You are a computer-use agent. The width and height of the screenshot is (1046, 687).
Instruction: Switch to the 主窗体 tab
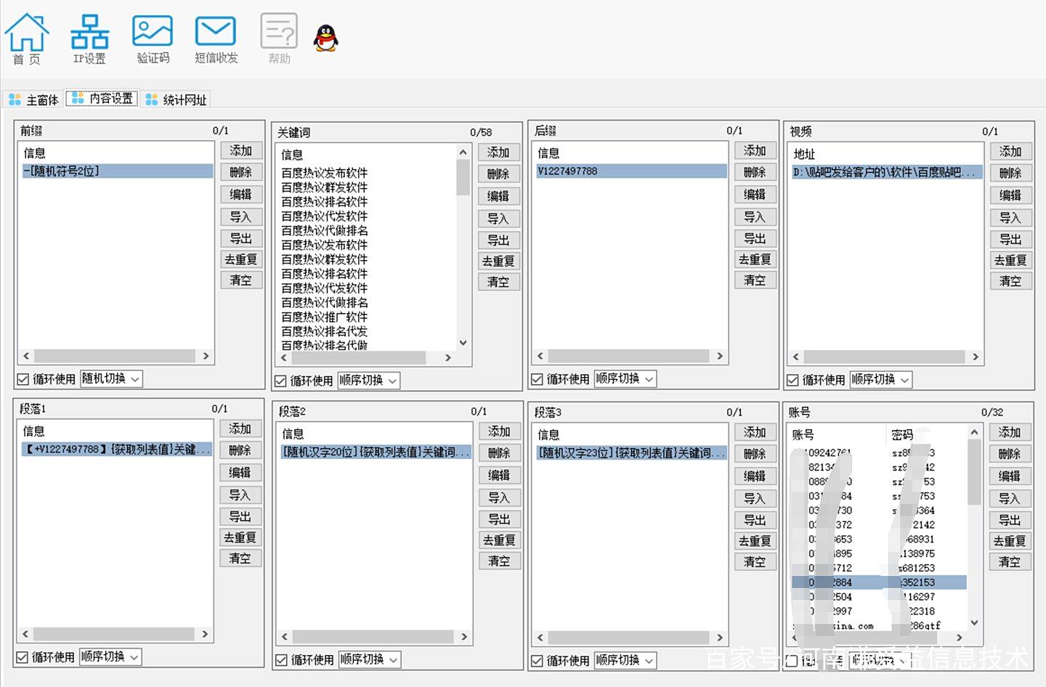click(x=33, y=99)
